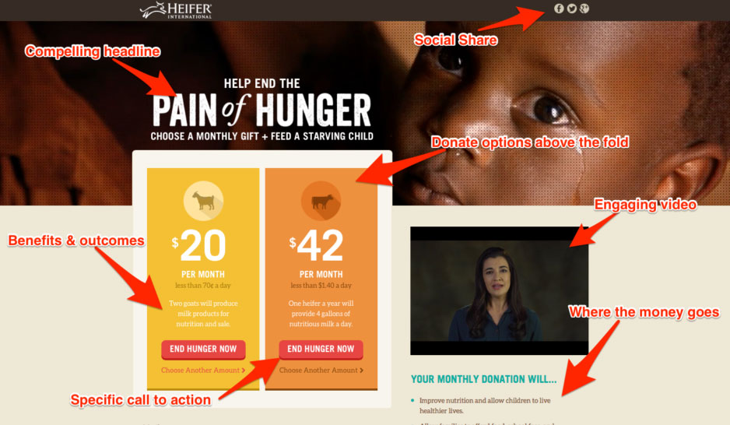Click the one heifer benefit description

coord(321,313)
